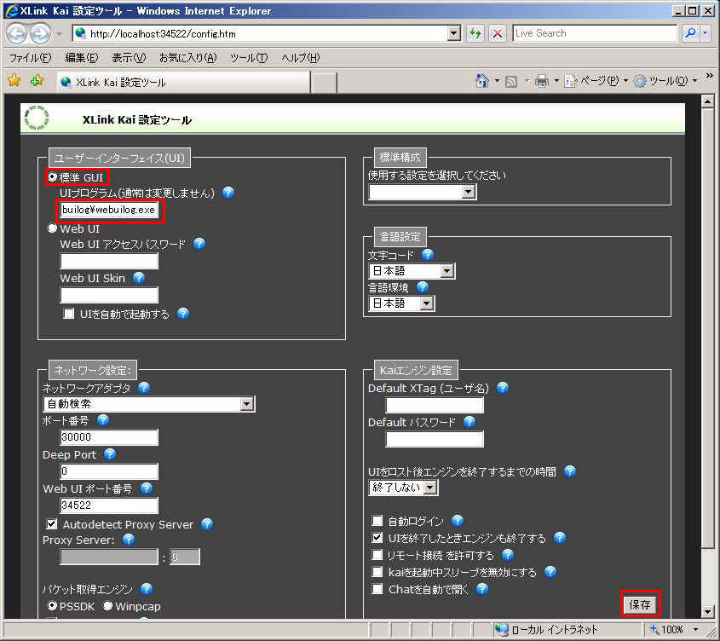Image resolution: width=720 pixels, height=641 pixels.
Task: Choose the PSSDK packet engine option
Action: (53, 606)
